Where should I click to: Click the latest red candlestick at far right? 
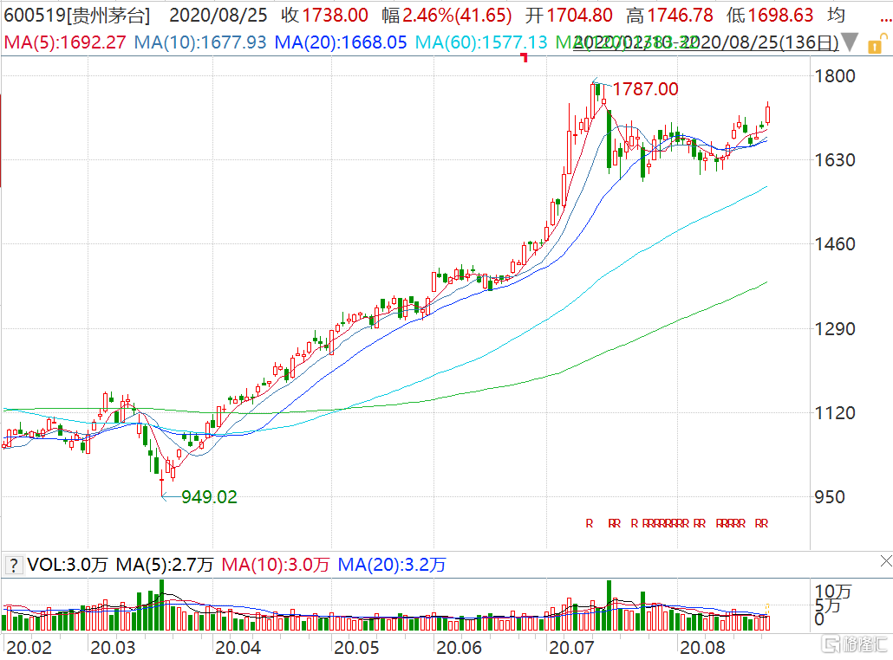click(x=767, y=113)
